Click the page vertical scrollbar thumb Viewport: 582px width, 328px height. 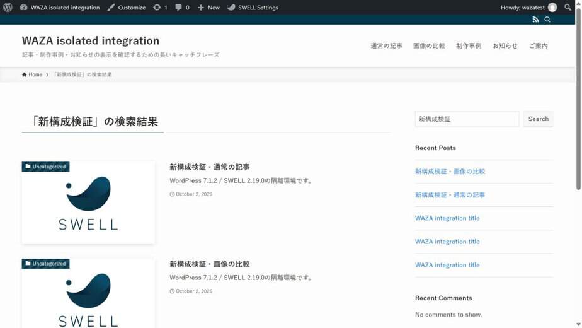[x=578, y=98]
